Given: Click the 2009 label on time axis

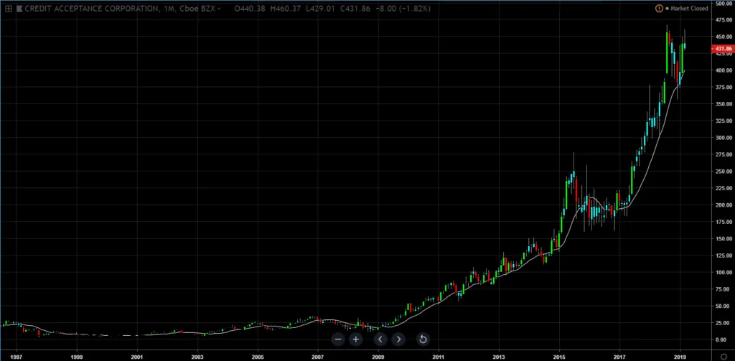Looking at the screenshot, I should [x=378, y=356].
